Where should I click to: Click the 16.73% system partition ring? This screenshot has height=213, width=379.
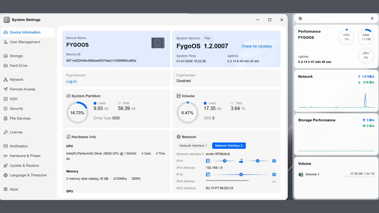pyautogui.click(x=77, y=113)
